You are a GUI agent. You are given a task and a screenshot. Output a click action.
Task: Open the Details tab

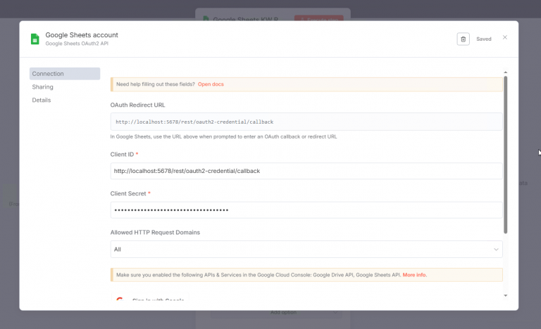point(42,100)
